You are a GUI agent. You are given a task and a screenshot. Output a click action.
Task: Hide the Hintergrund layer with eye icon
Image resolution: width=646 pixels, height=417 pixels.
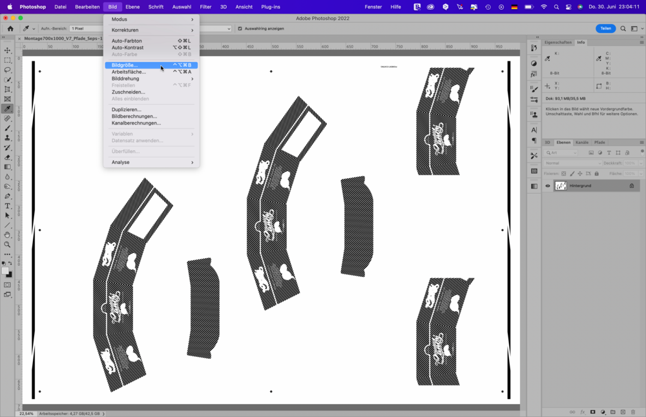click(548, 186)
